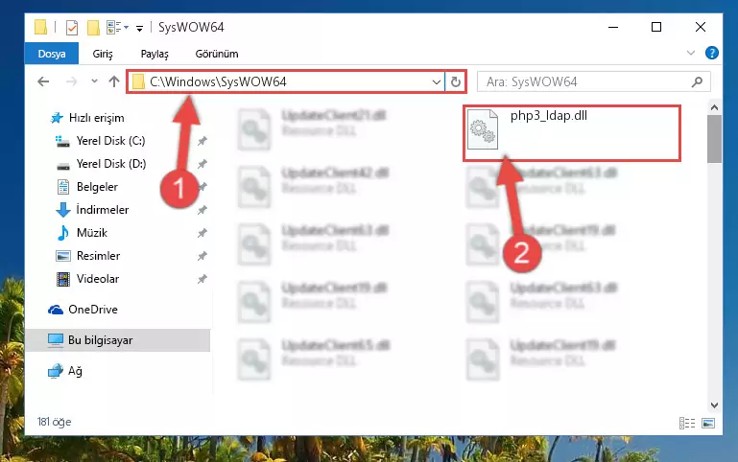This screenshot has height=462, width=738.
Task: Click the pin icon next to Yerel Disk (D:)
Action: tap(202, 164)
